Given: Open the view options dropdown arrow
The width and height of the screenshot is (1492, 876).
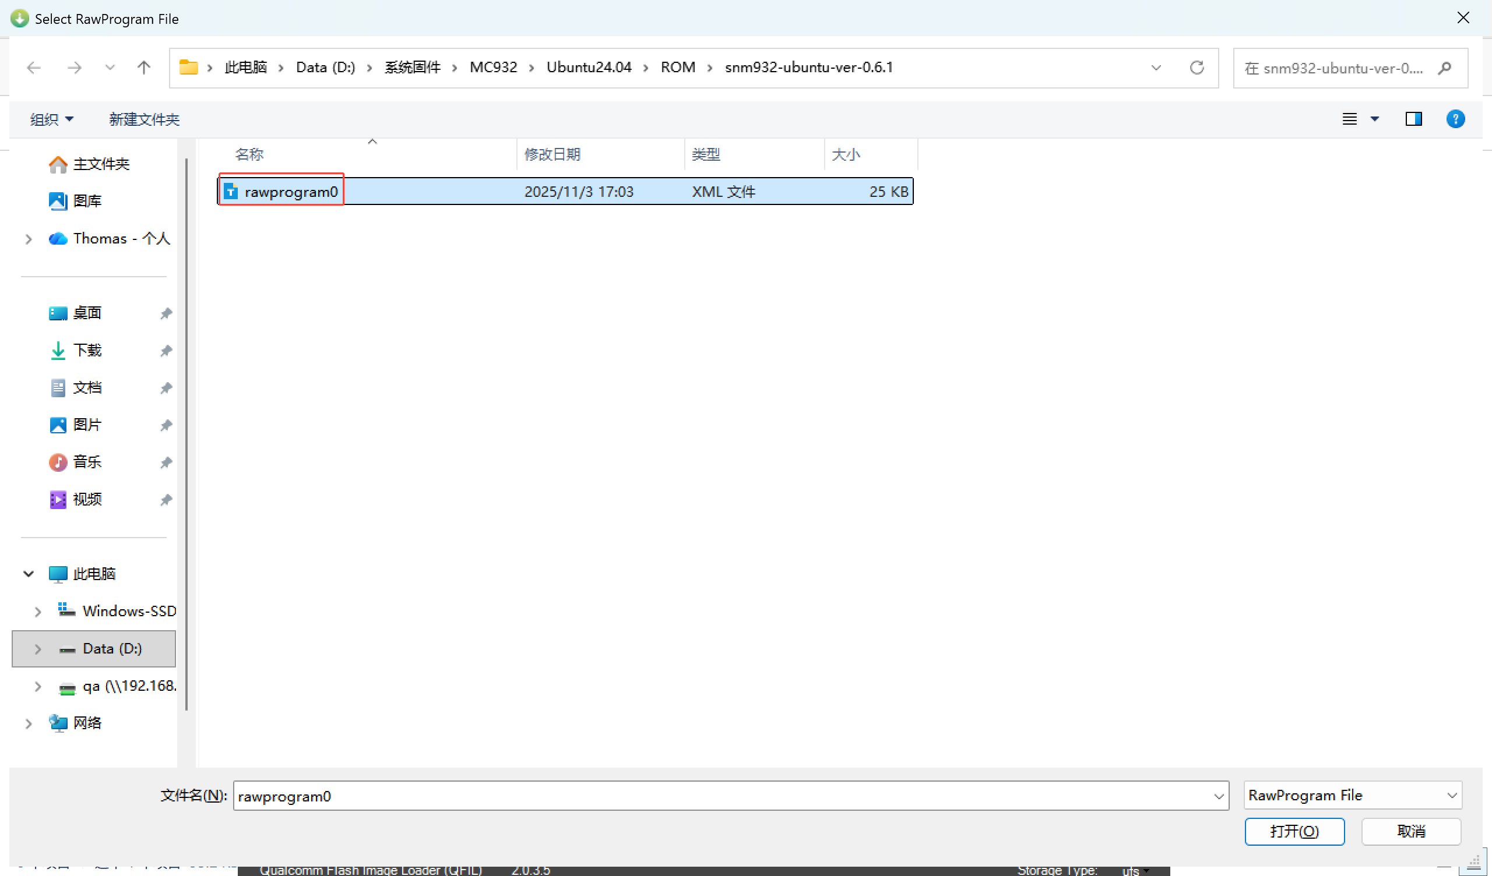Looking at the screenshot, I should 1375,119.
